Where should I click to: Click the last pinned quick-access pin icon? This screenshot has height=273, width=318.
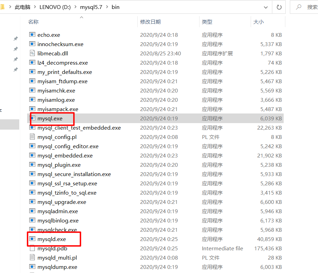[x=15, y=69]
